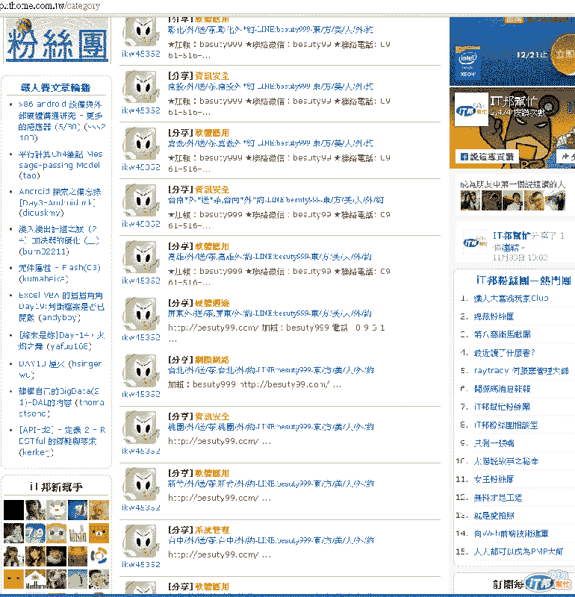
Task: Open the 桃園外送茶 post title
Action: 271,427
